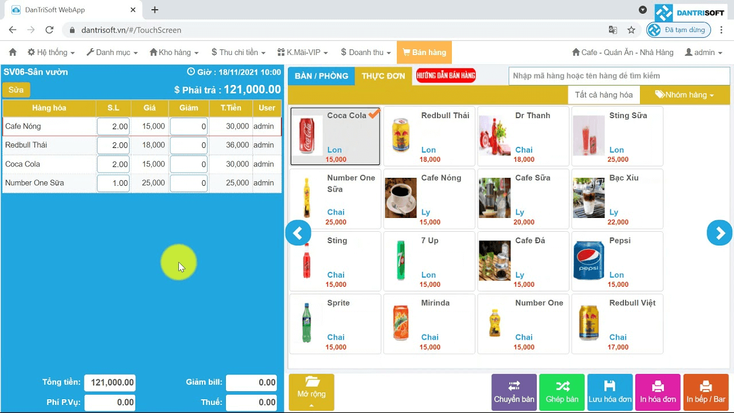Click Chuyển bàn button
Viewport: 734px width, 413px height.
tap(514, 392)
